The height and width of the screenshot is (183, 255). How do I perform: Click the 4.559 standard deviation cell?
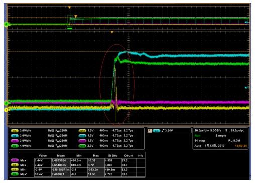tap(113, 160)
